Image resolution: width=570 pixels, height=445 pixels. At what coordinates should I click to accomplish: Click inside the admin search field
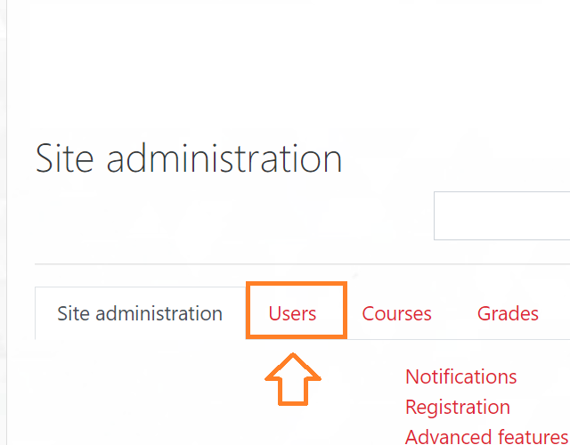coord(501,215)
